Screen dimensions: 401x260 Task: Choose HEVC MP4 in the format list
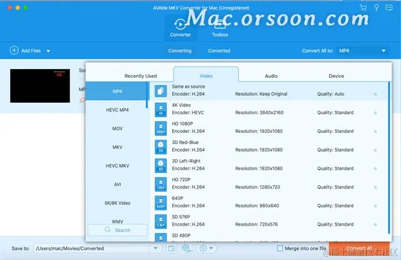(x=117, y=110)
